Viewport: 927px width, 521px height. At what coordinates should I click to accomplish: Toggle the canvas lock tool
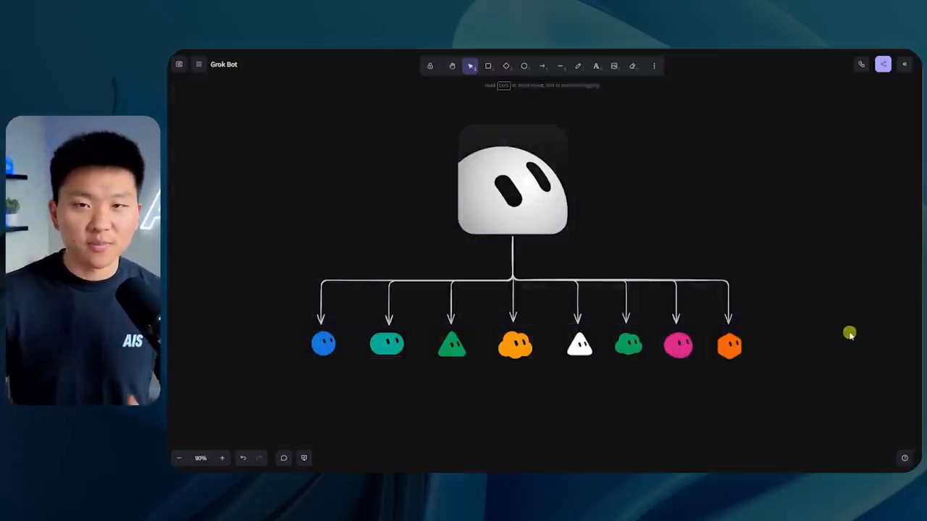430,66
